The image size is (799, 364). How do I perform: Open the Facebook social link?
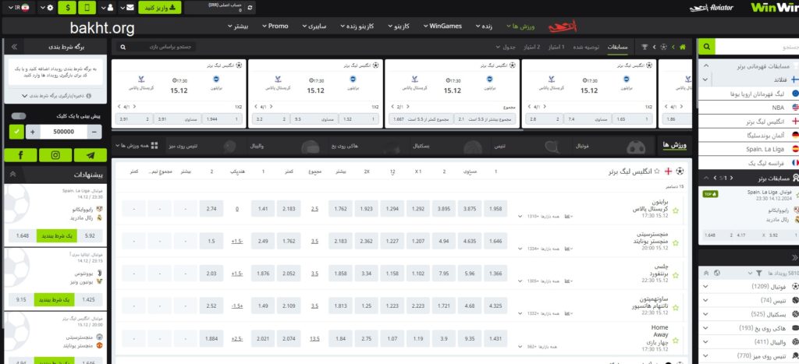point(20,155)
